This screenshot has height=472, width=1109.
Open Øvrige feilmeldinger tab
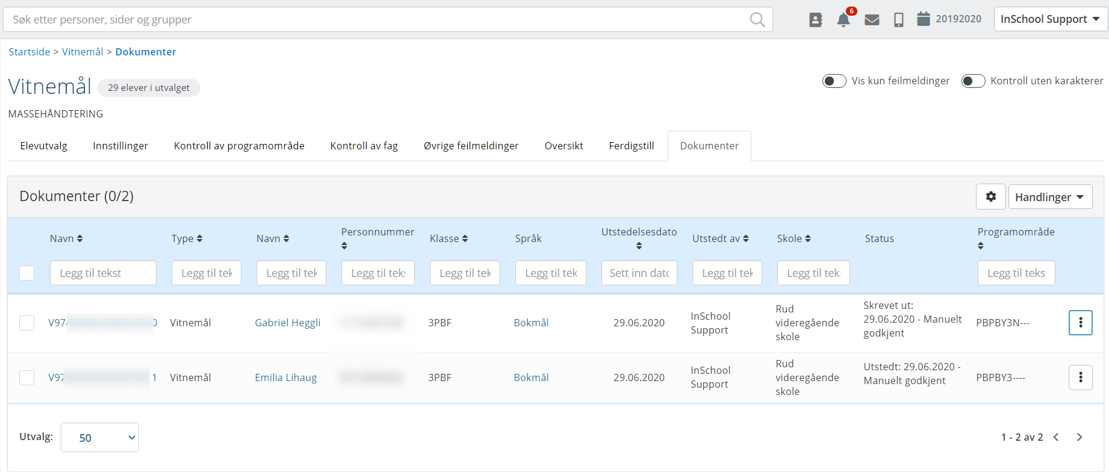[471, 146]
